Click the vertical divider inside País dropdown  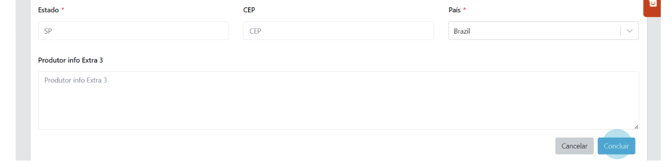(x=621, y=31)
